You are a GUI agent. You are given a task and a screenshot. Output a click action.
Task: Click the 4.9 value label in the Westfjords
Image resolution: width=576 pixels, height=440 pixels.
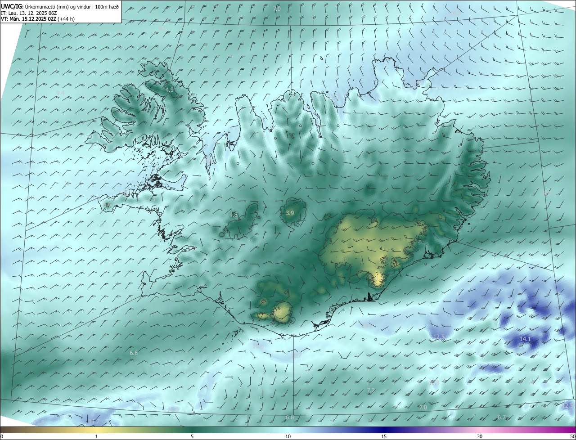170,90
